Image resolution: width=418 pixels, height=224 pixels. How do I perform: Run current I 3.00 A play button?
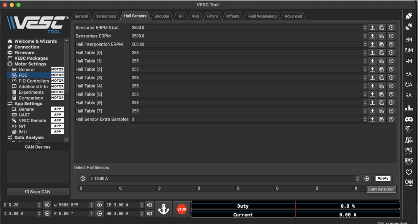[x=47, y=213]
